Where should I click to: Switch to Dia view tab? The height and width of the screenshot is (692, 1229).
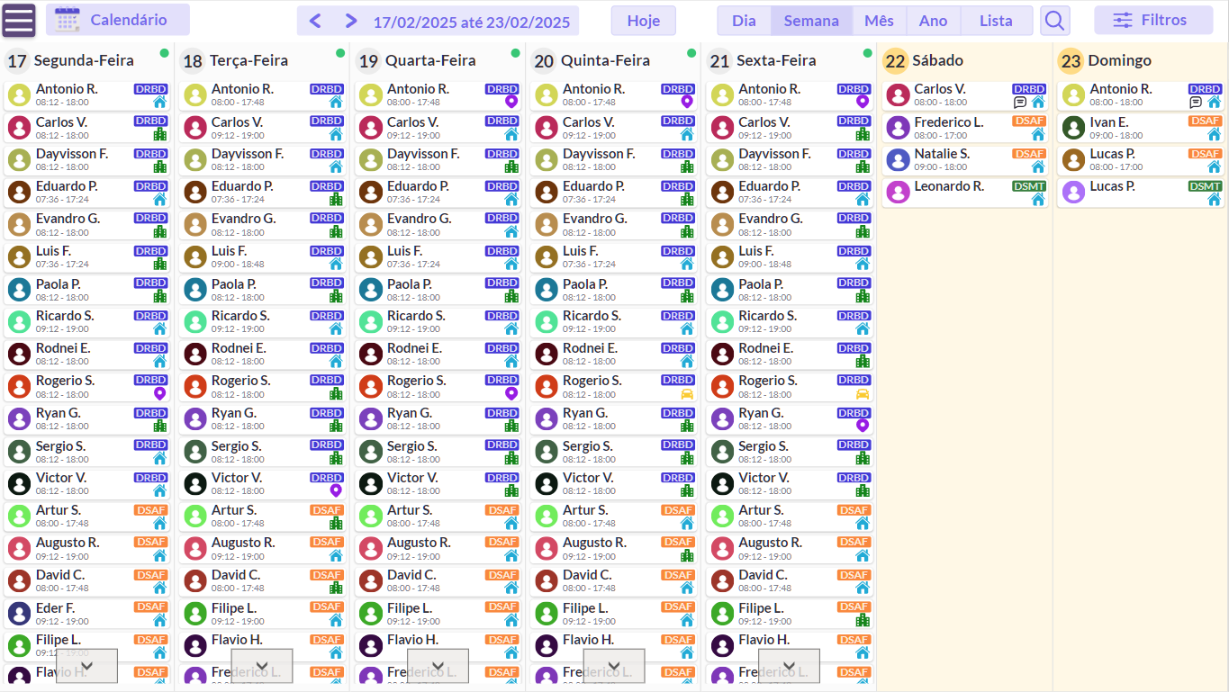point(744,21)
